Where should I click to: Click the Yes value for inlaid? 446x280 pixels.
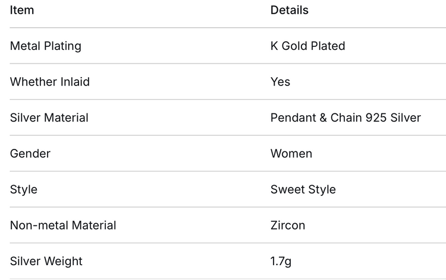[280, 82]
